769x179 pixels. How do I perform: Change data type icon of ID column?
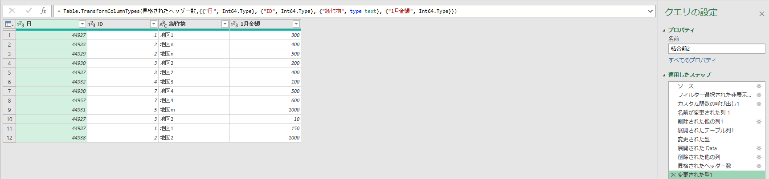(x=91, y=24)
